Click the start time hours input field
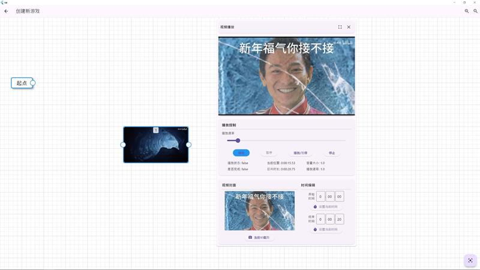Image resolution: width=480 pixels, height=270 pixels. tap(321, 196)
